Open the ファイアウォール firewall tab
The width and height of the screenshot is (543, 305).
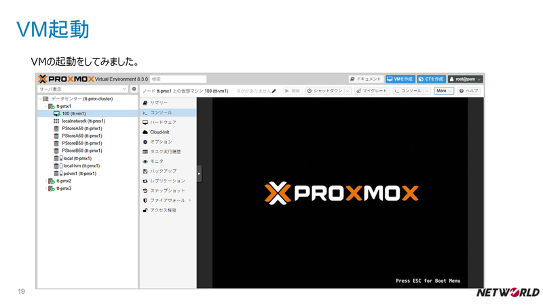click(x=168, y=201)
